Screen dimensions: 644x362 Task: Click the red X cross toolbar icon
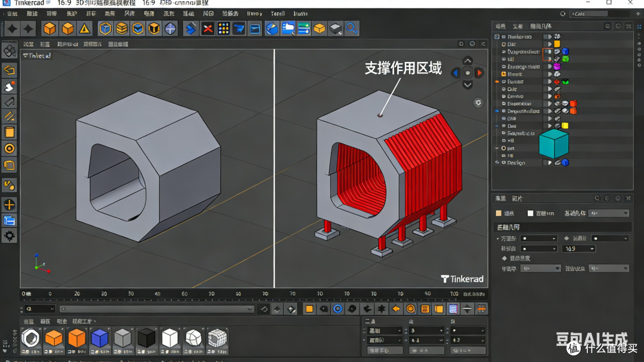tap(208, 29)
